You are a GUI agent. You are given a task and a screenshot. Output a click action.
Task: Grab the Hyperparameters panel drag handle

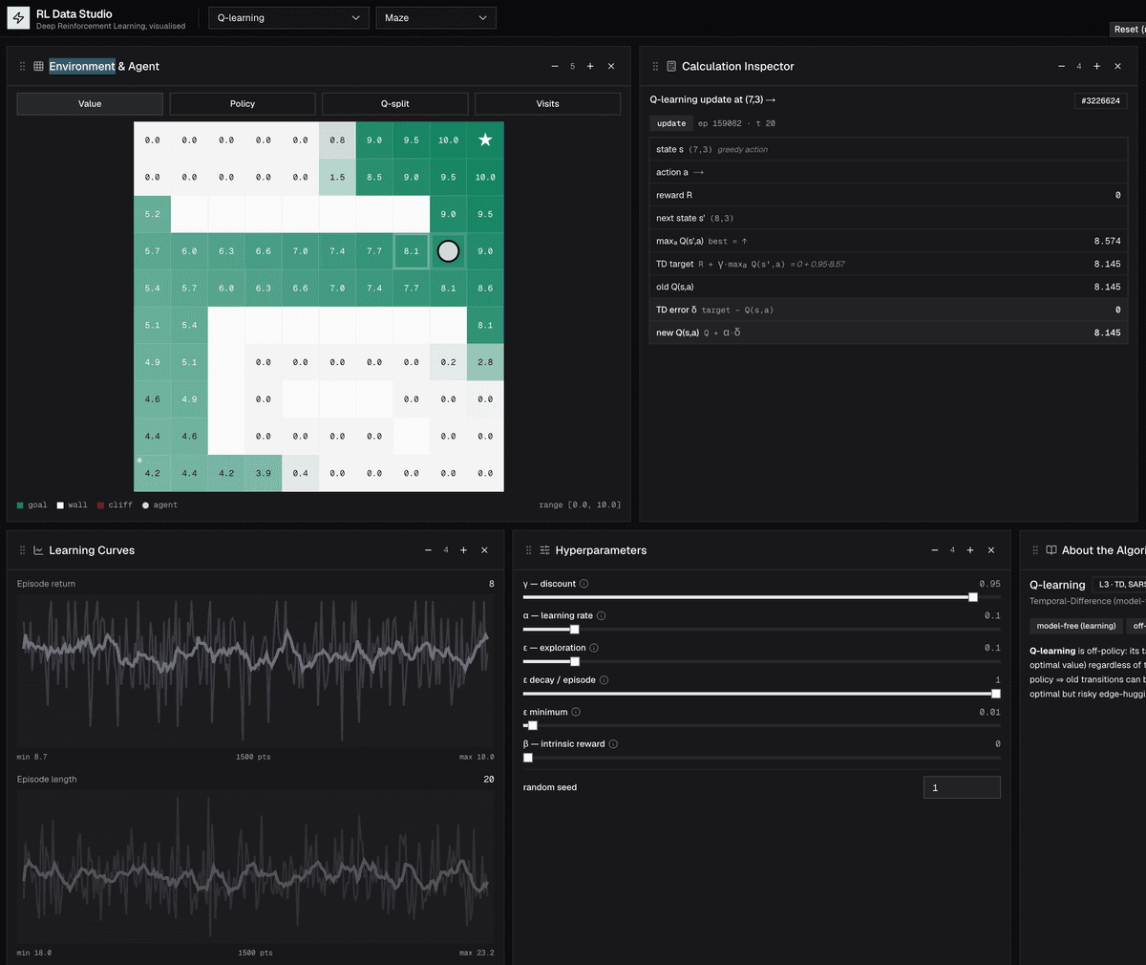pos(529,550)
